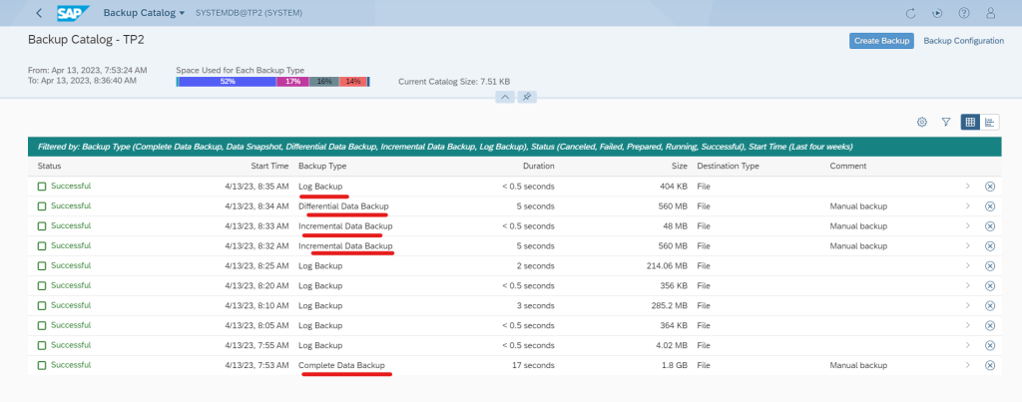The height and width of the screenshot is (402, 1022).
Task: Open details chevron for Differential Data Backup
Action: (x=967, y=206)
